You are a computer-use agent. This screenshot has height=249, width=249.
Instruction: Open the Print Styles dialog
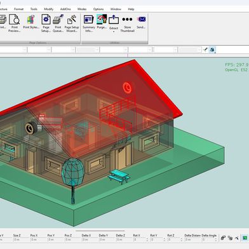tap(31, 22)
